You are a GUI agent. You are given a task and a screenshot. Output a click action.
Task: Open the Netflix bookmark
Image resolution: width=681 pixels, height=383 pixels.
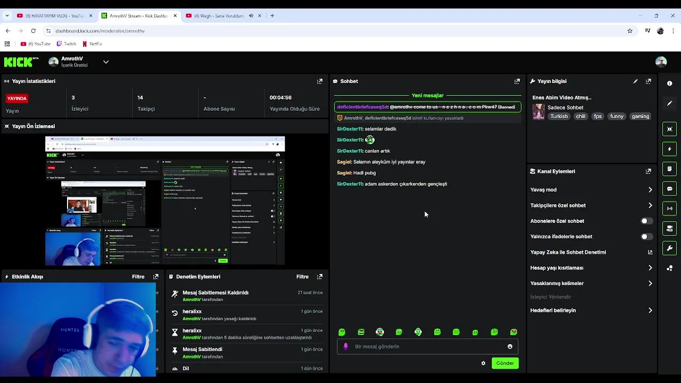[92, 44]
